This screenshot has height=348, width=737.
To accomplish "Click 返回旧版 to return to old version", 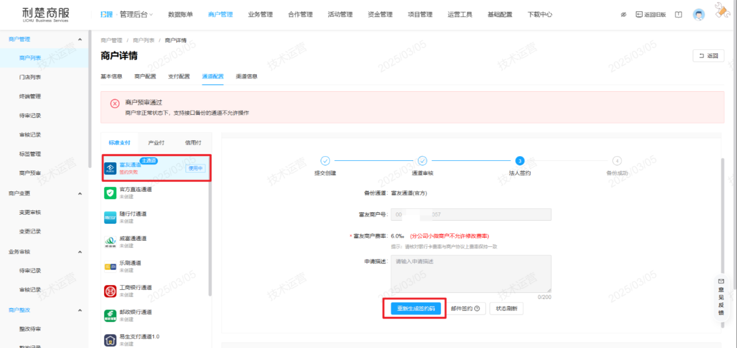I will point(651,15).
